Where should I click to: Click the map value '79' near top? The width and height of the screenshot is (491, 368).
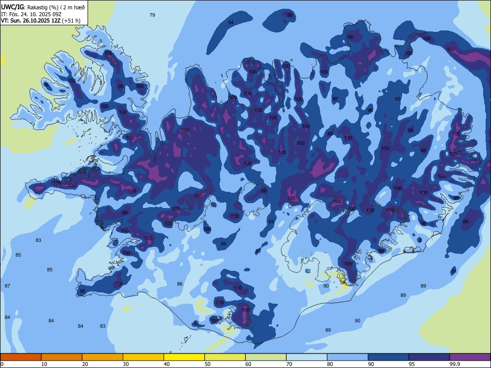[152, 15]
